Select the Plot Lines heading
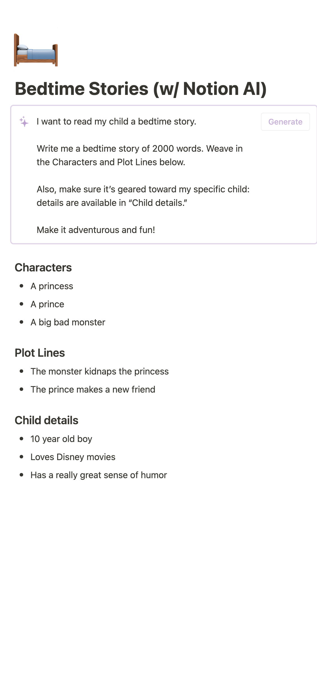 point(40,353)
